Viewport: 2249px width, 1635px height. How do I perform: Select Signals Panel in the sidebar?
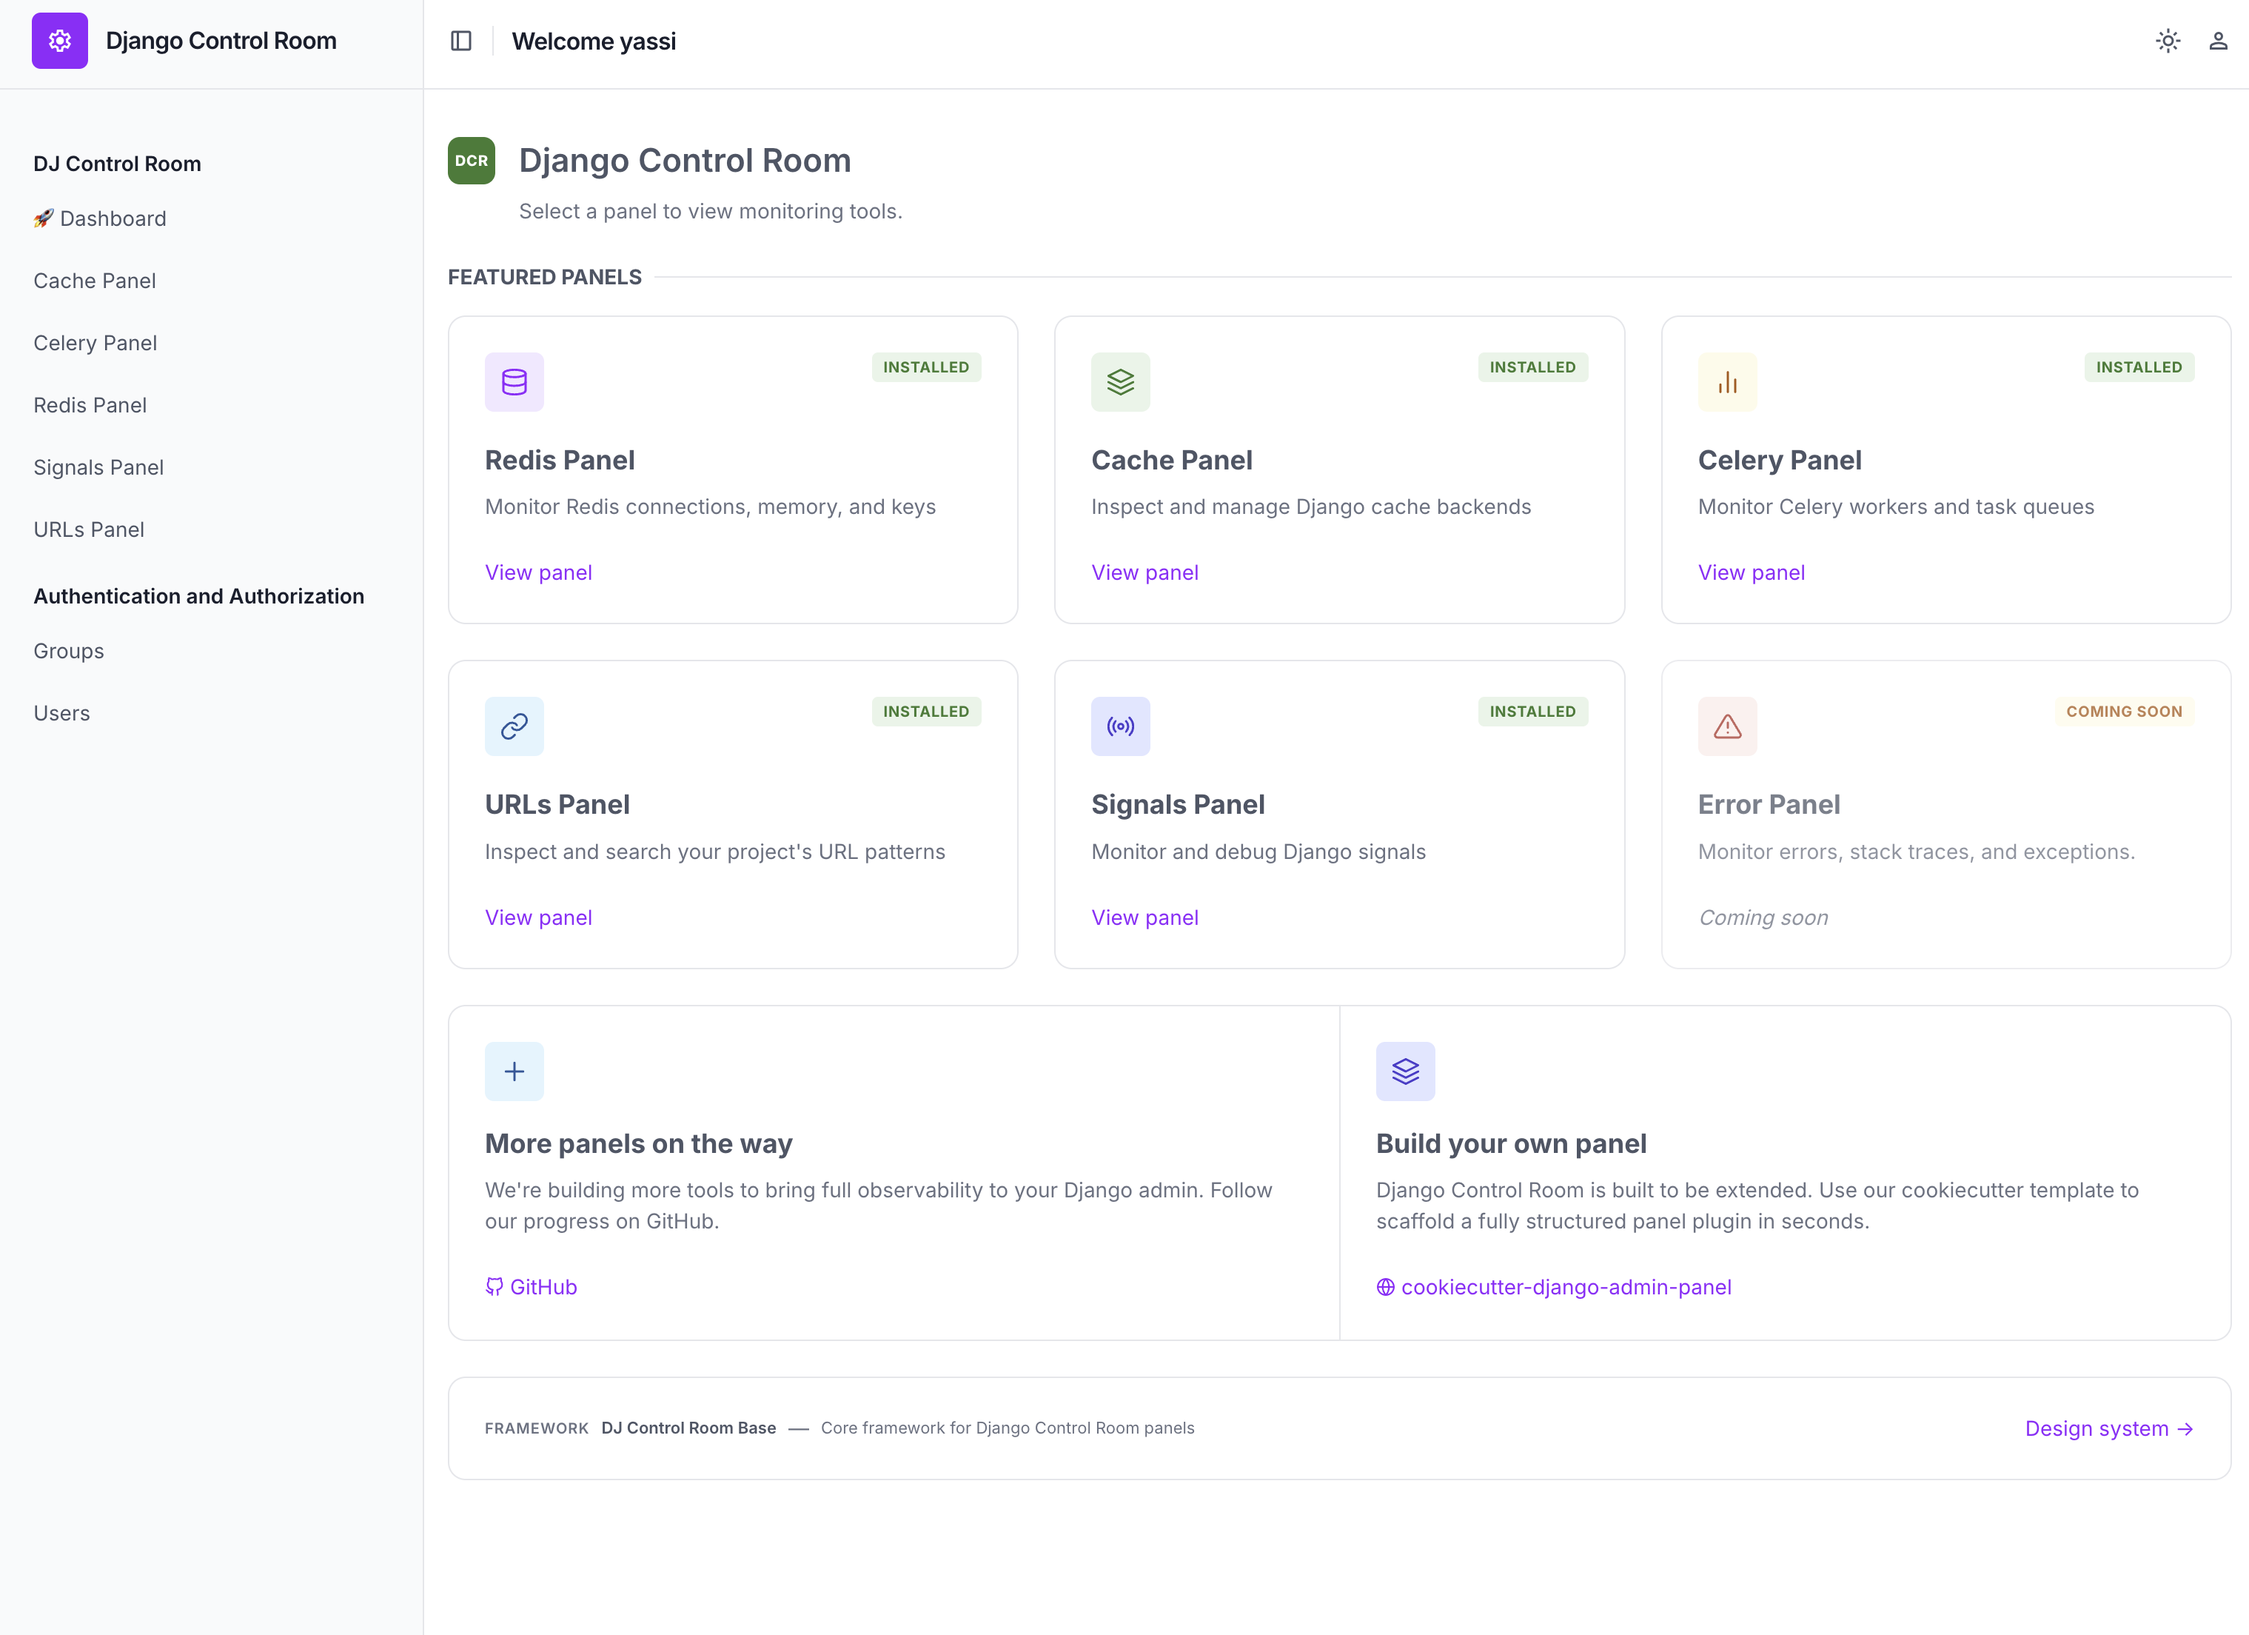[x=99, y=467]
